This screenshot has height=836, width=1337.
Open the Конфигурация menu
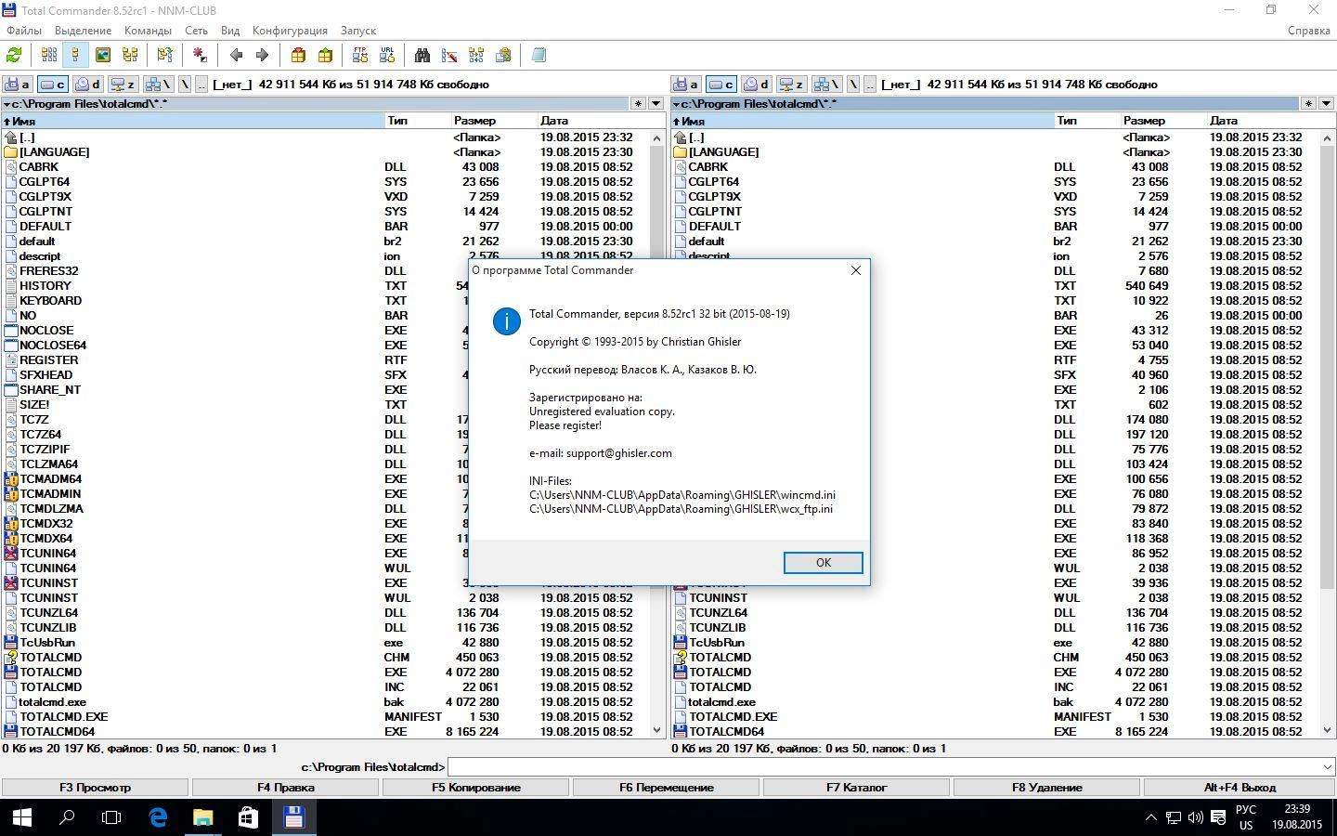click(x=290, y=30)
